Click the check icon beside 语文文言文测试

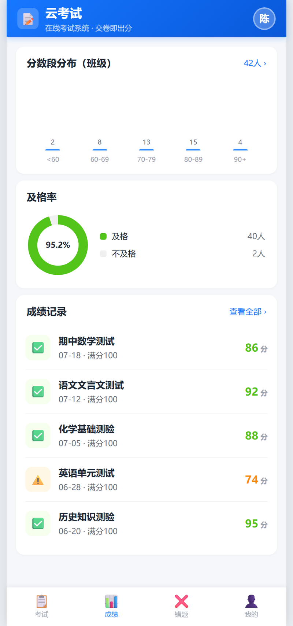38,392
